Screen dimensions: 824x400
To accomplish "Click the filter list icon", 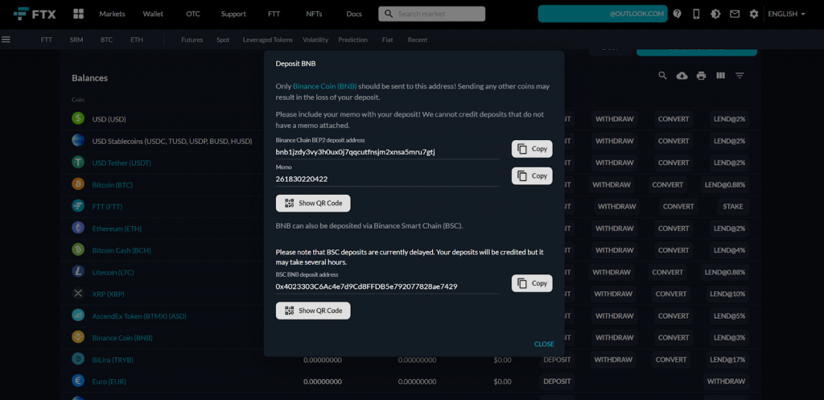I will click(x=740, y=76).
